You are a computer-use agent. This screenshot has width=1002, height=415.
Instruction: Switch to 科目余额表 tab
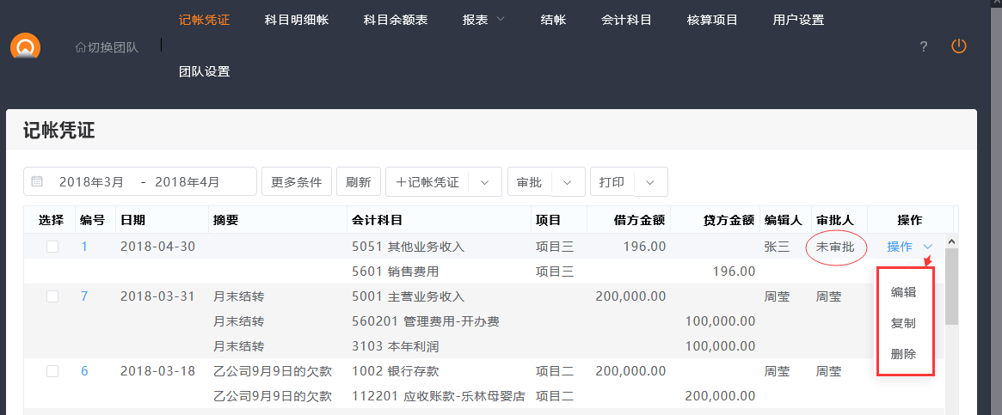396,20
